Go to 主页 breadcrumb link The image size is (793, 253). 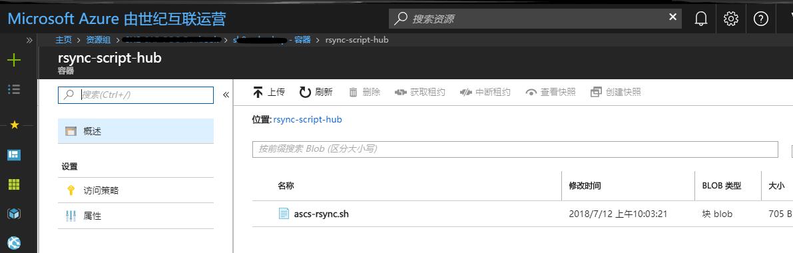(x=64, y=39)
